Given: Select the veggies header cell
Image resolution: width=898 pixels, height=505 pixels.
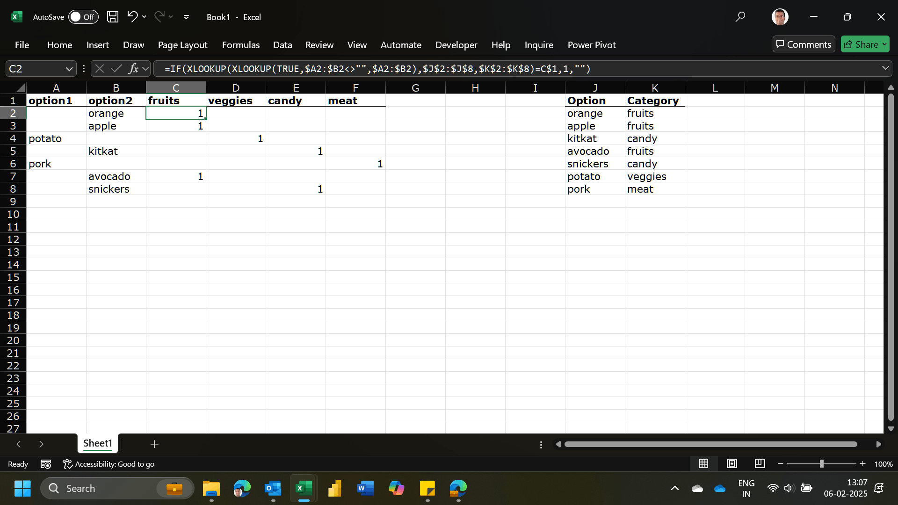Looking at the screenshot, I should tap(236, 101).
